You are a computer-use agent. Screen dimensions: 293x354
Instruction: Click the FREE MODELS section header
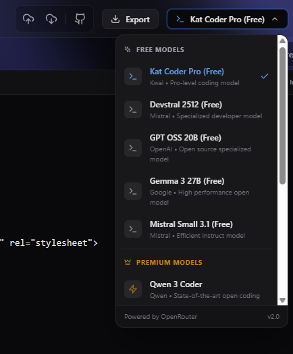tap(160, 50)
